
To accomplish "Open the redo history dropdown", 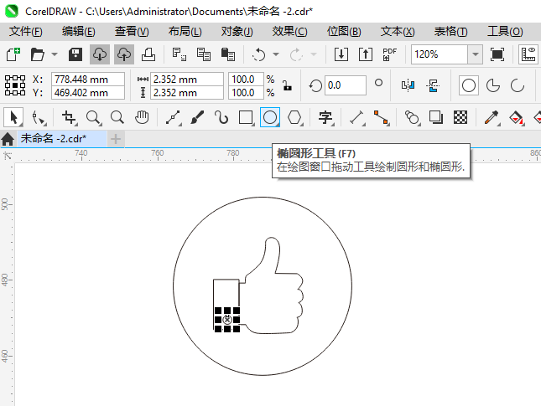I will [314, 54].
